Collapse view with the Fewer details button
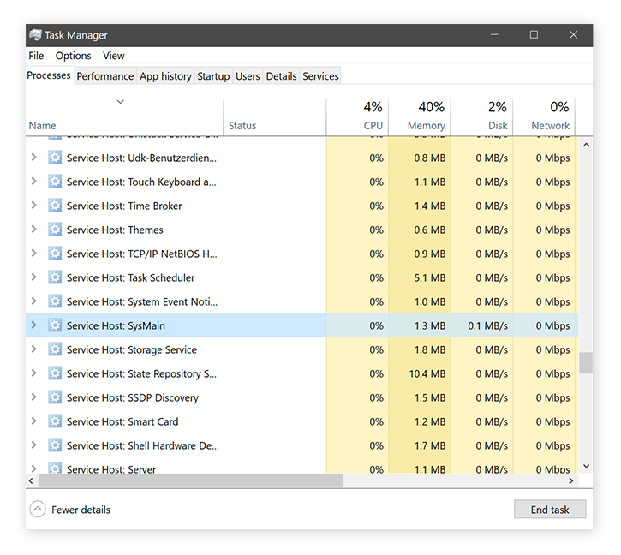Viewport: 621px width, 555px height. tap(71, 510)
